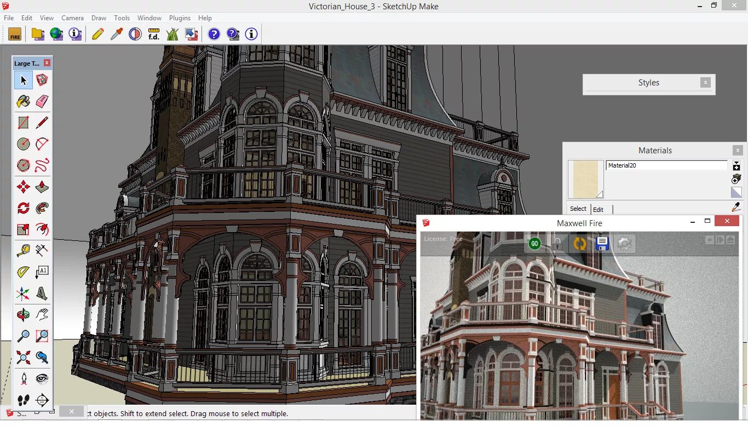
Task: Select the Paint Bucket tool
Action: point(24,101)
